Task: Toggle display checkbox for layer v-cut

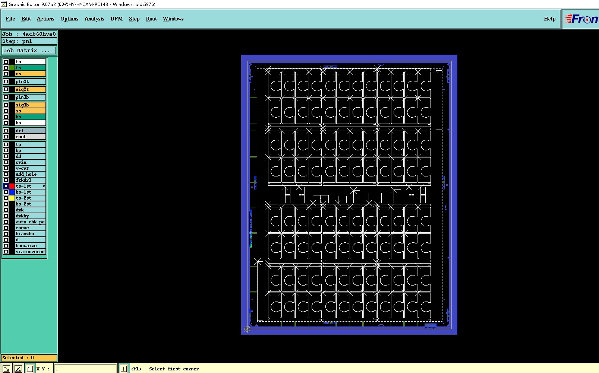Action: 6,168
